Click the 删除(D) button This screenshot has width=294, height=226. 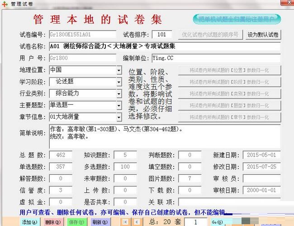pos(53,222)
